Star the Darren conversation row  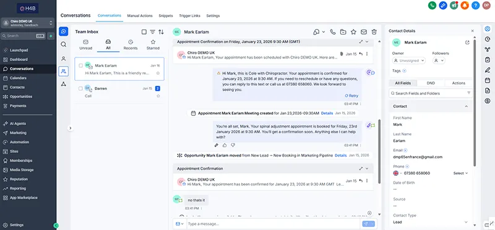click(158, 96)
